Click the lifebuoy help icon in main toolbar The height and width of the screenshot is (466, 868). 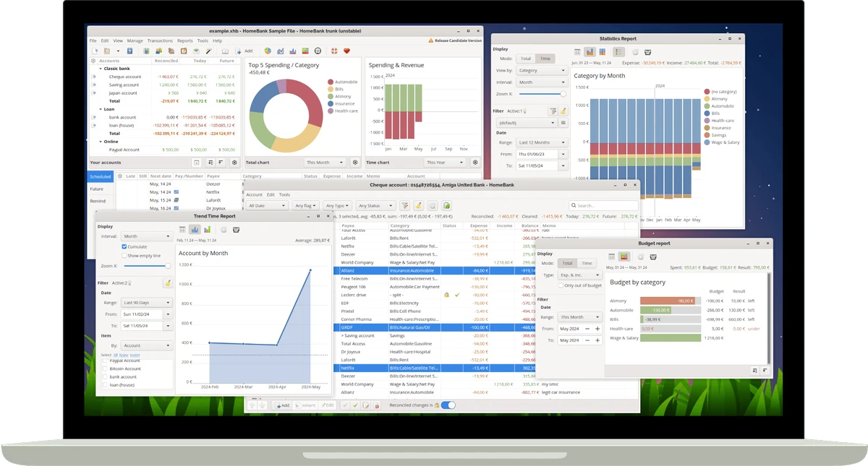333,51
